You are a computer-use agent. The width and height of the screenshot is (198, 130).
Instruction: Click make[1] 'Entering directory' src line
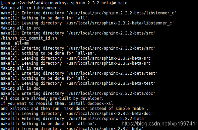(x=78, y=33)
